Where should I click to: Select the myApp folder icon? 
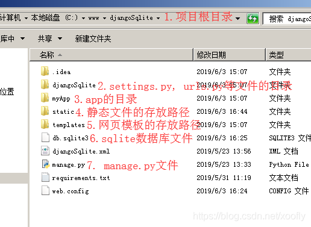45,98
